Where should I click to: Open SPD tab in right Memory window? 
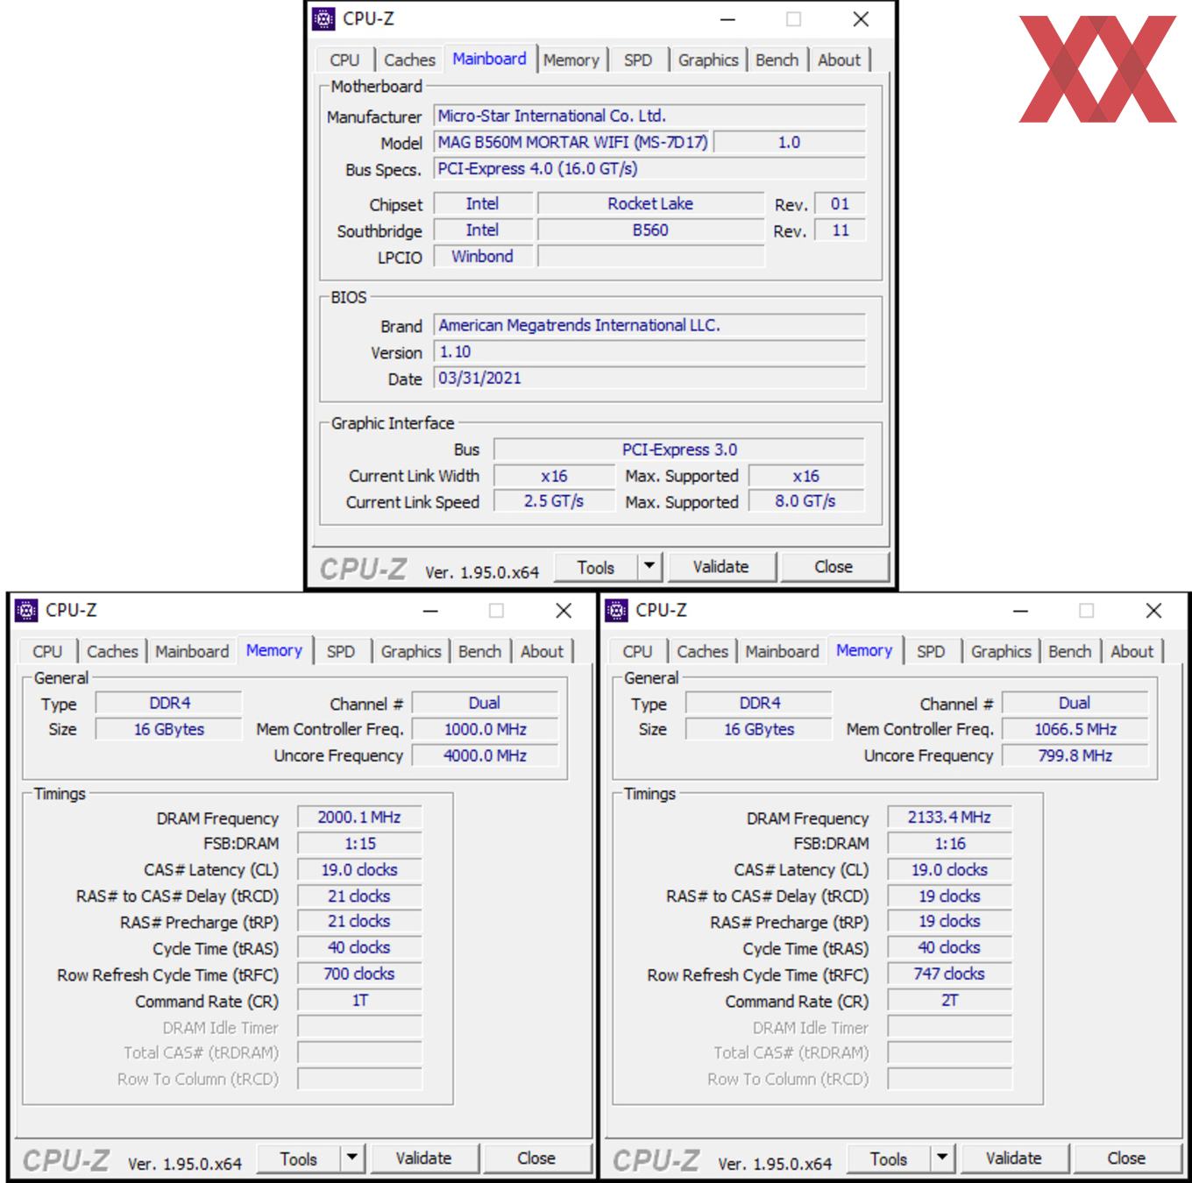click(931, 651)
